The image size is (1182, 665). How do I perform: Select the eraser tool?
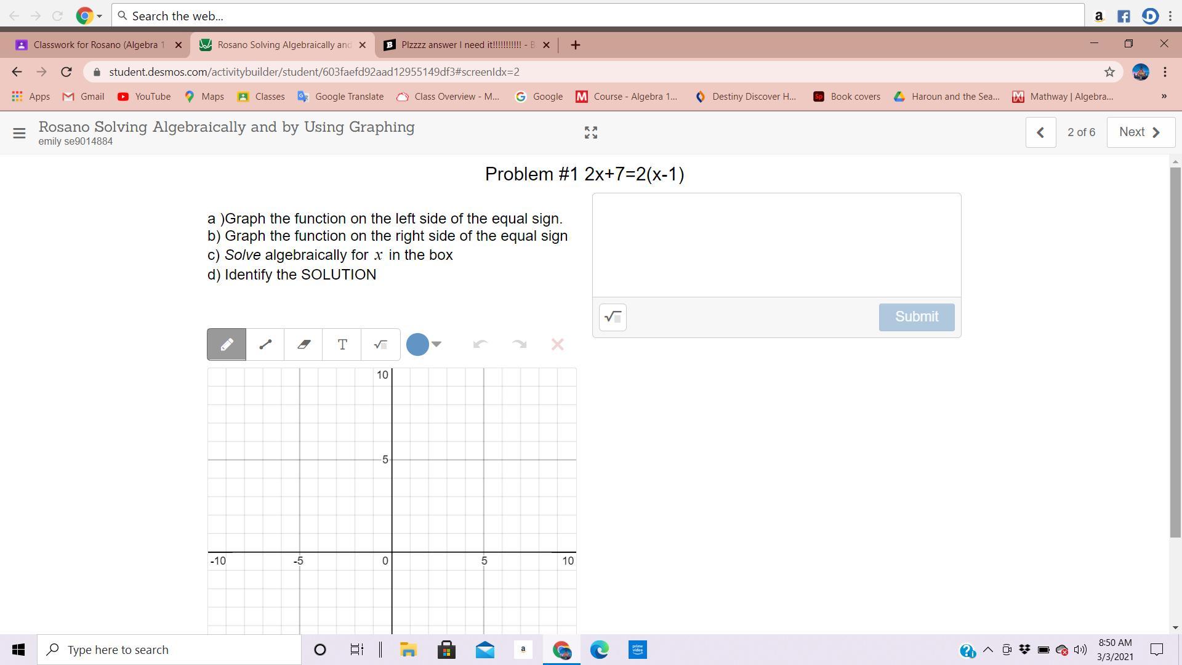[x=304, y=344]
